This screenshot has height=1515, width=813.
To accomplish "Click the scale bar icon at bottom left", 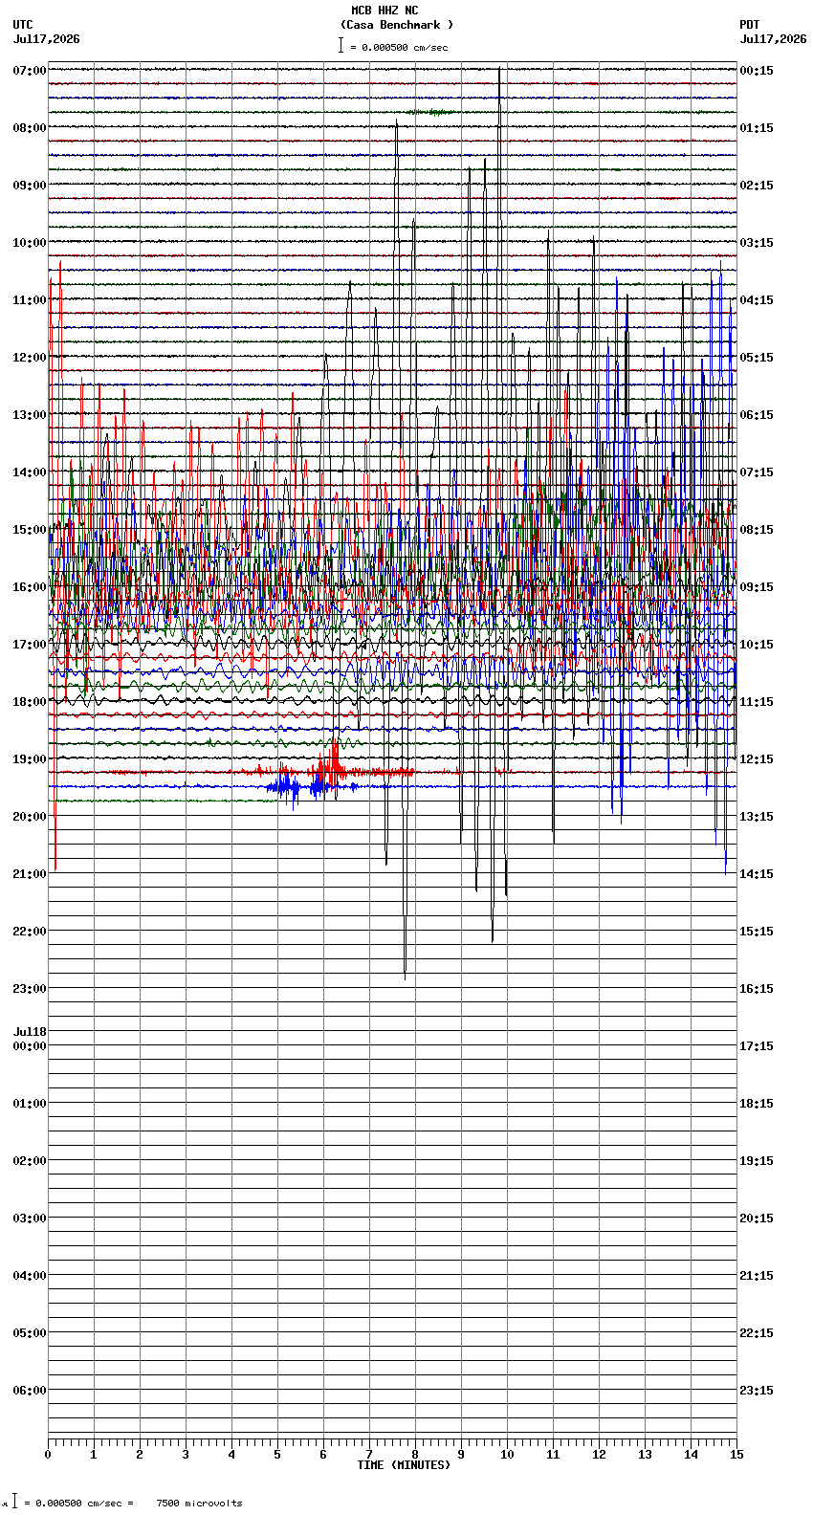I will coord(14,1502).
